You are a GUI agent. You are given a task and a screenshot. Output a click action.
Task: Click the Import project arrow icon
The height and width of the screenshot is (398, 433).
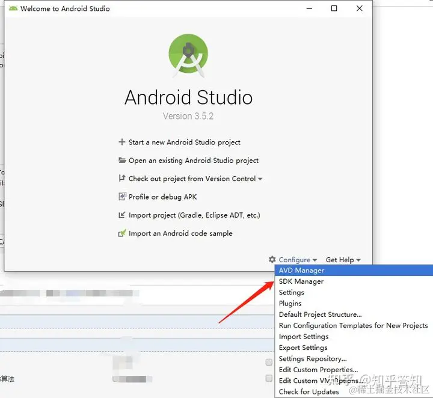click(x=121, y=215)
